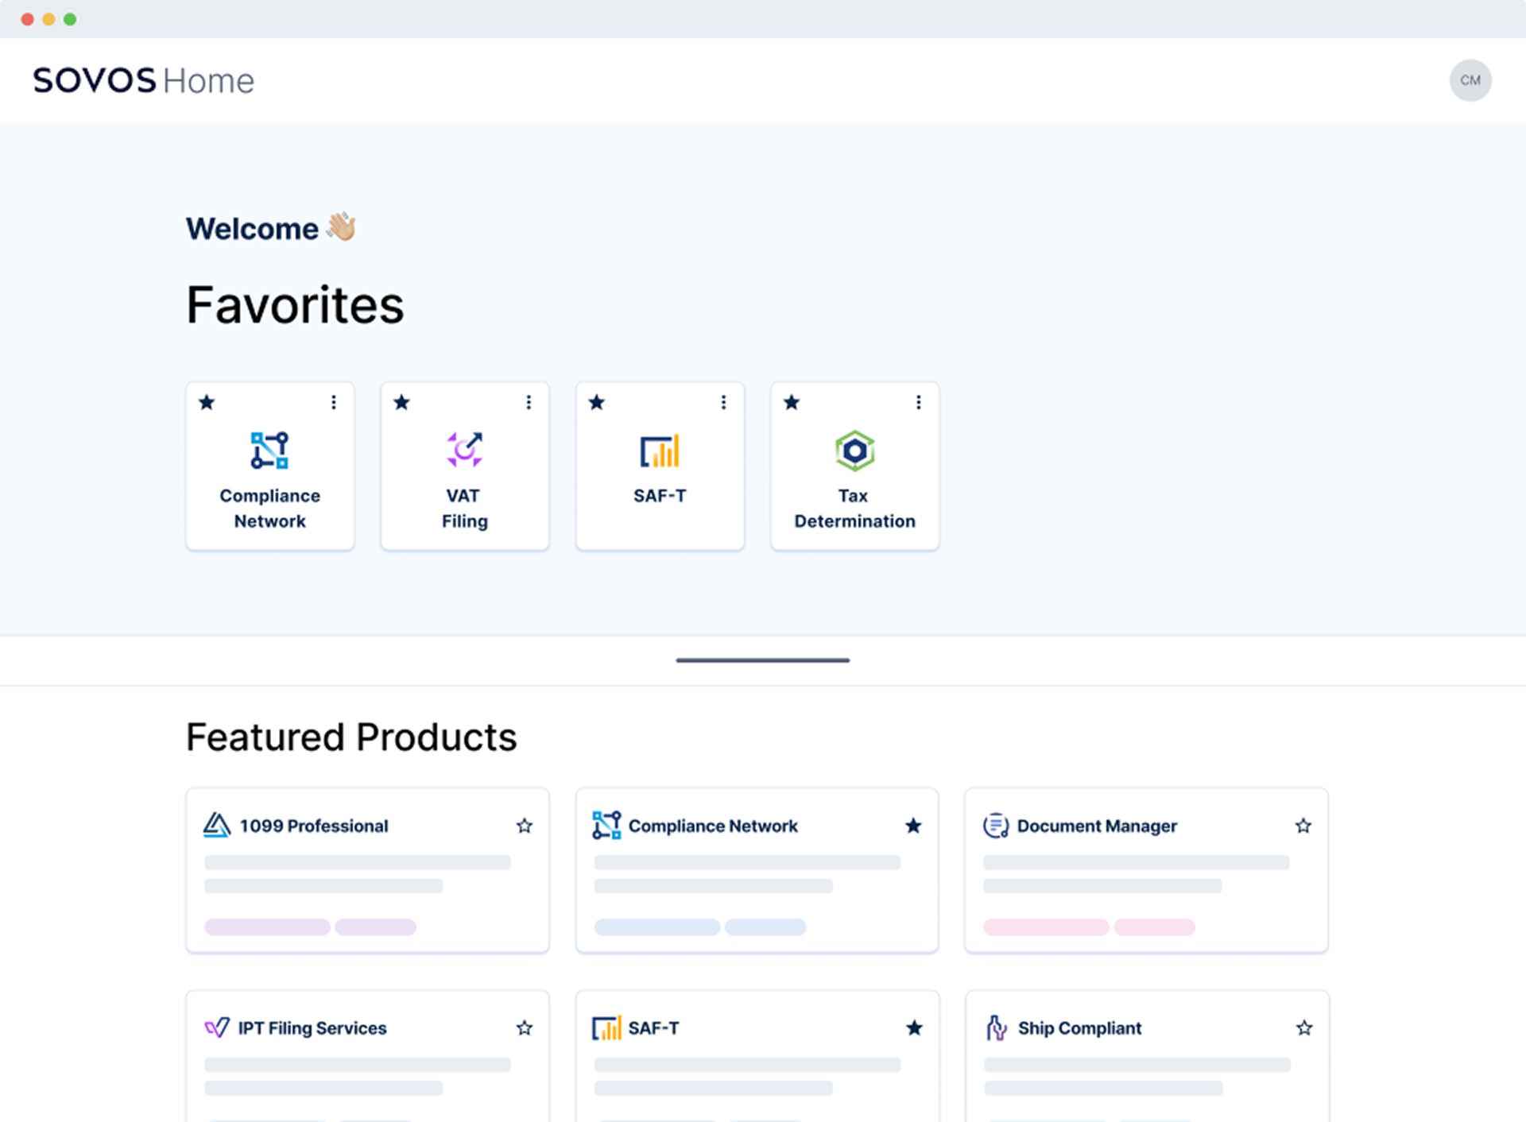Click the Ship Compliant bottle icon

996,1027
